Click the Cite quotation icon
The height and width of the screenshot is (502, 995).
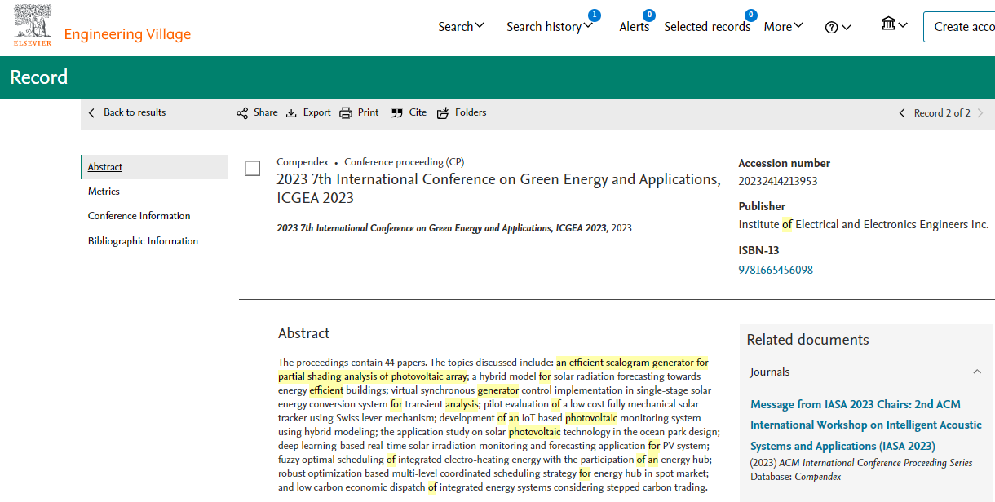point(397,113)
